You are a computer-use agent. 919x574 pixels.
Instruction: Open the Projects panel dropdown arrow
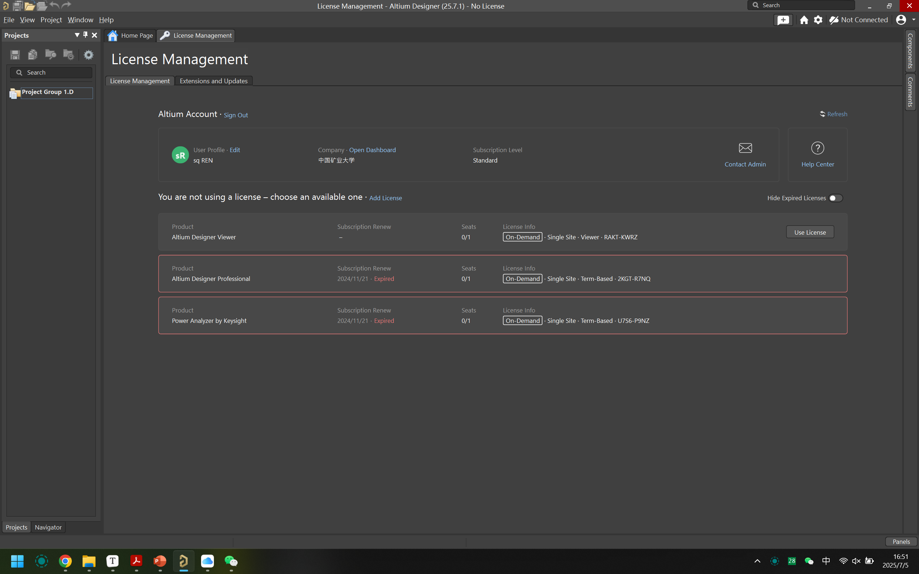pos(77,35)
